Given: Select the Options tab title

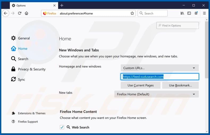Looking at the screenshot, I should [21, 6].
